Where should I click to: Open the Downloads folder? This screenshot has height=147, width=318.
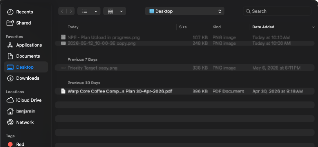click(26, 78)
